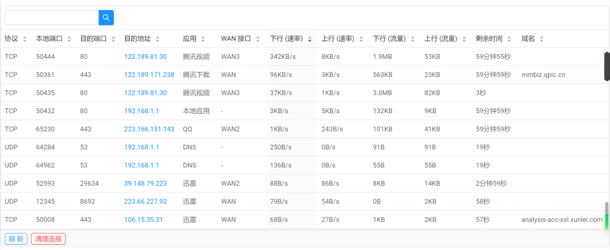Click the blue search magnifier button

click(106, 18)
